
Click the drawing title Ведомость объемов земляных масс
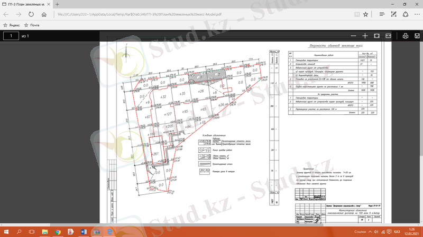tap(336, 46)
